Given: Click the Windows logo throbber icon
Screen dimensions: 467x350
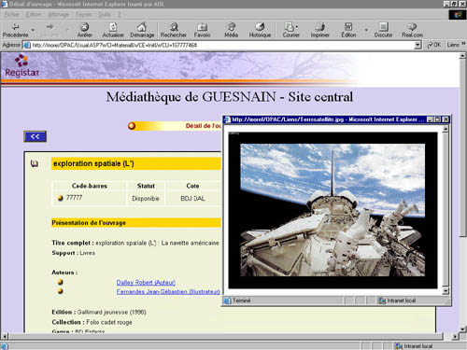Looking at the screenshot, I should 458,15.
